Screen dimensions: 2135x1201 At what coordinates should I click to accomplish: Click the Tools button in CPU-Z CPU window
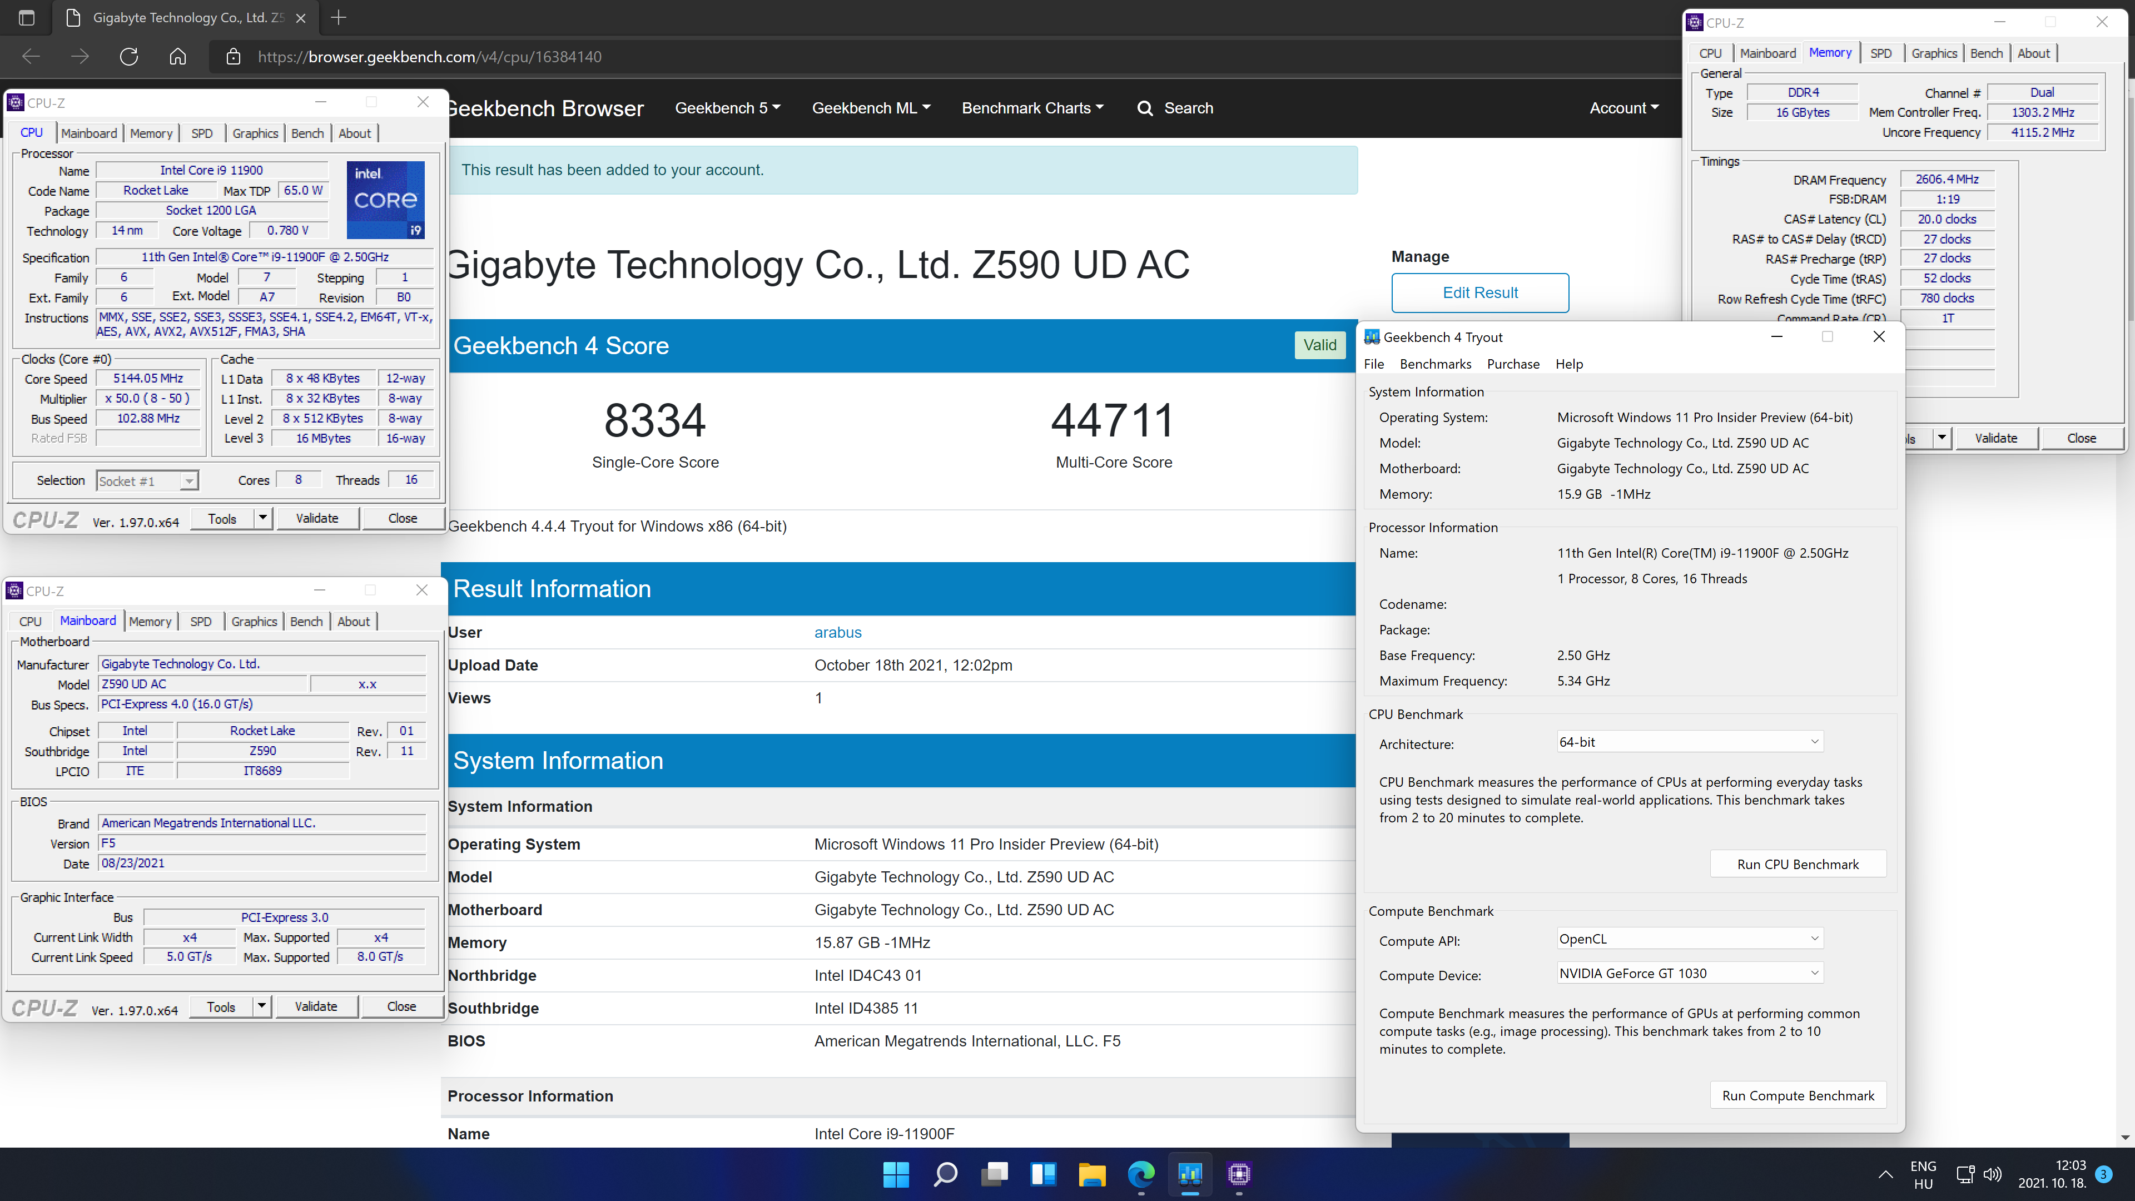coord(222,518)
